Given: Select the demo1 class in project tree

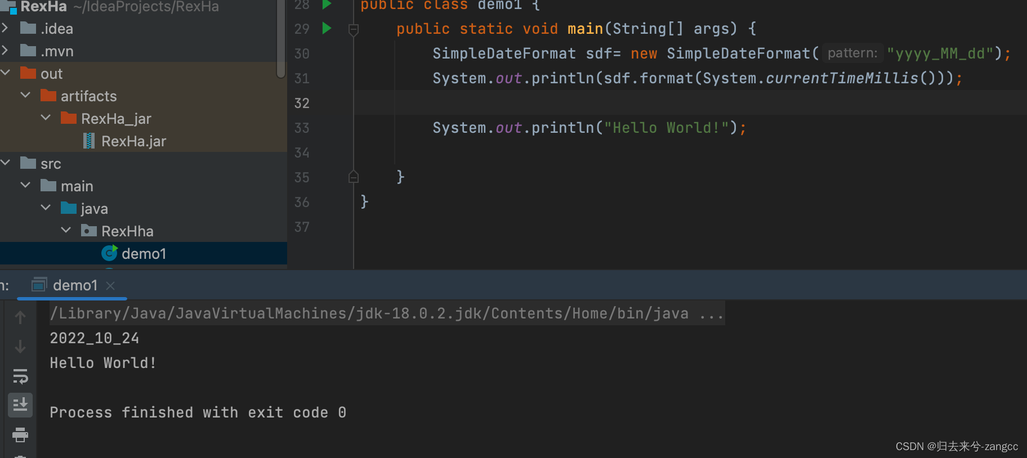Looking at the screenshot, I should tap(144, 254).
